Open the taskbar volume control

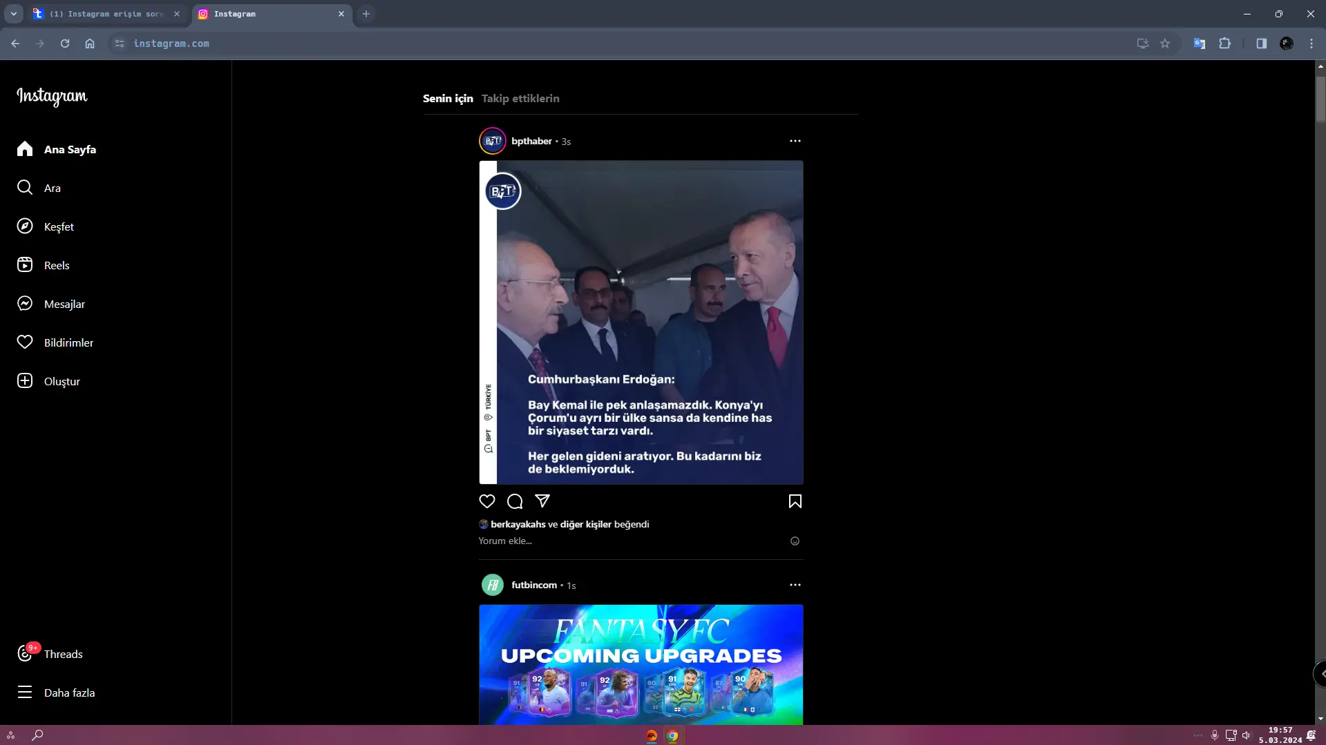coord(1246,735)
